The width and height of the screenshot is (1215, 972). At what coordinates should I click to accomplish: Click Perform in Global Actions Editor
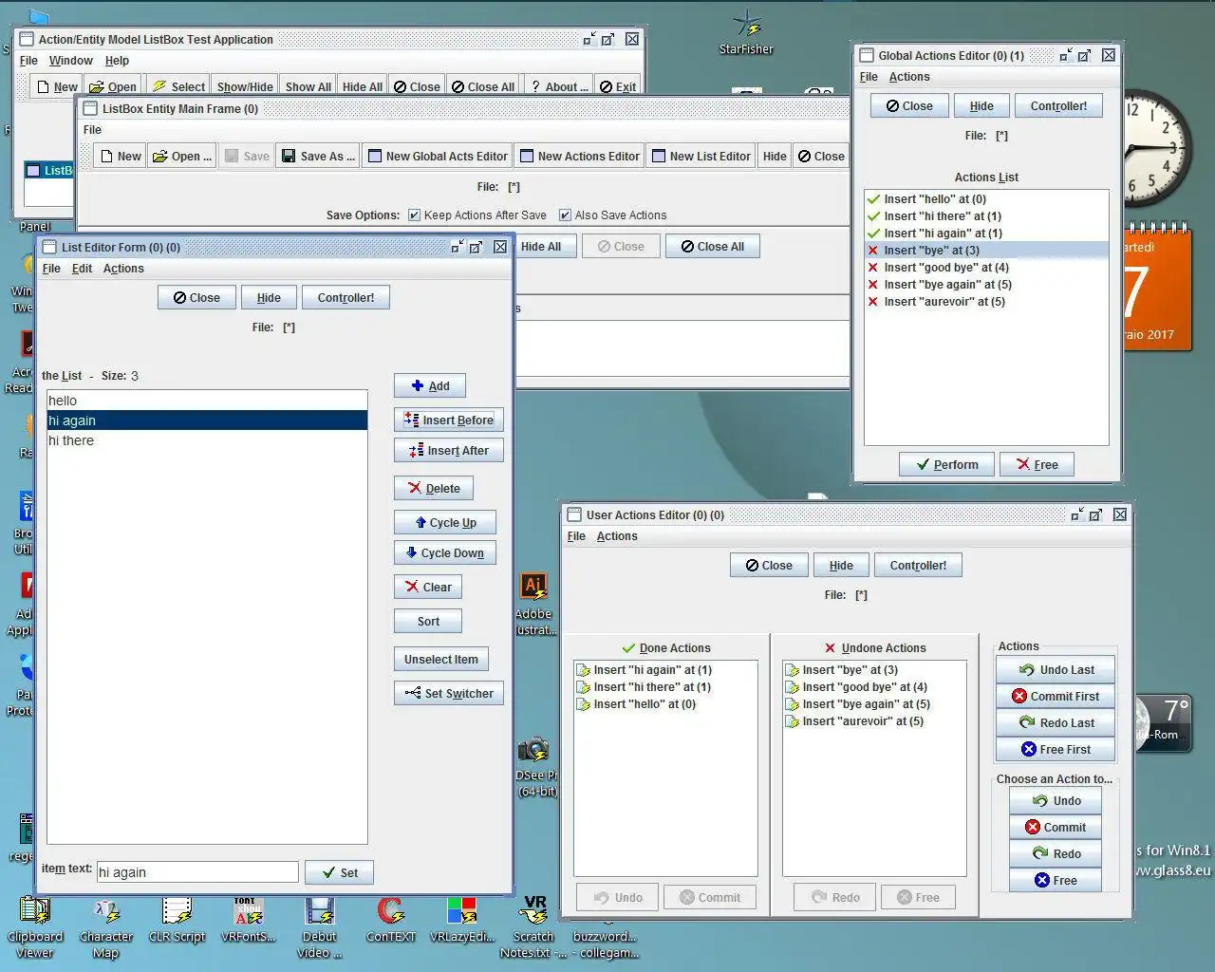point(946,465)
